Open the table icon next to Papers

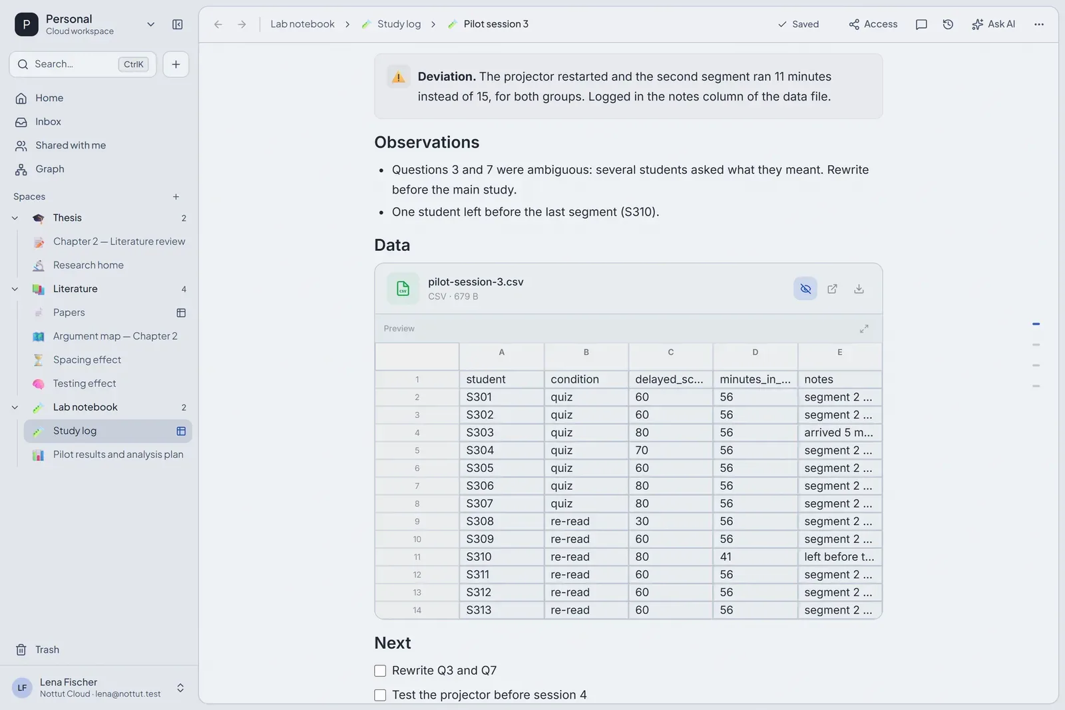(x=181, y=313)
